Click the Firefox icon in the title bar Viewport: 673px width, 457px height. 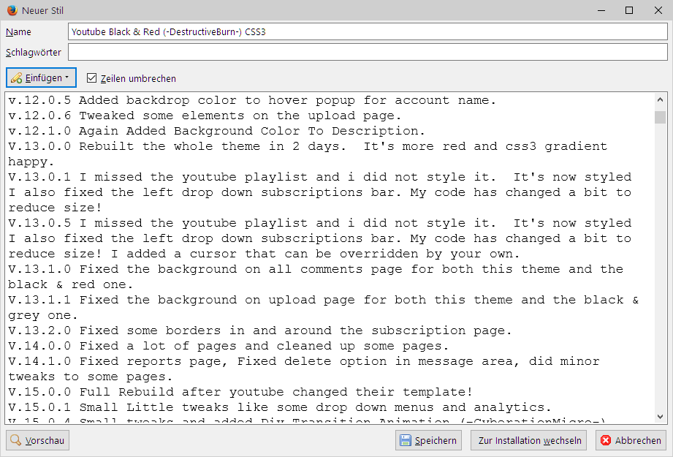click(x=10, y=10)
